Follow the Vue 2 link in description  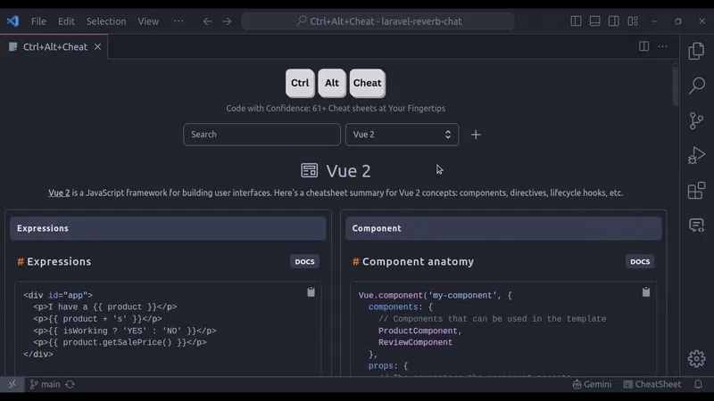pos(59,192)
